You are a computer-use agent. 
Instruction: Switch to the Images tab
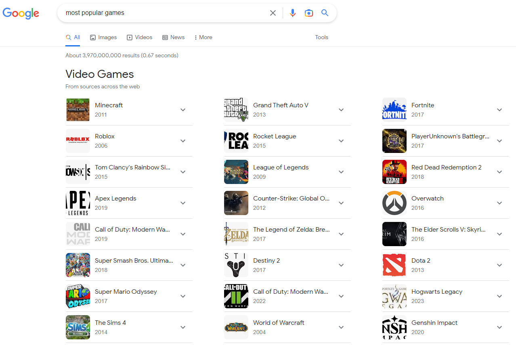coord(103,37)
